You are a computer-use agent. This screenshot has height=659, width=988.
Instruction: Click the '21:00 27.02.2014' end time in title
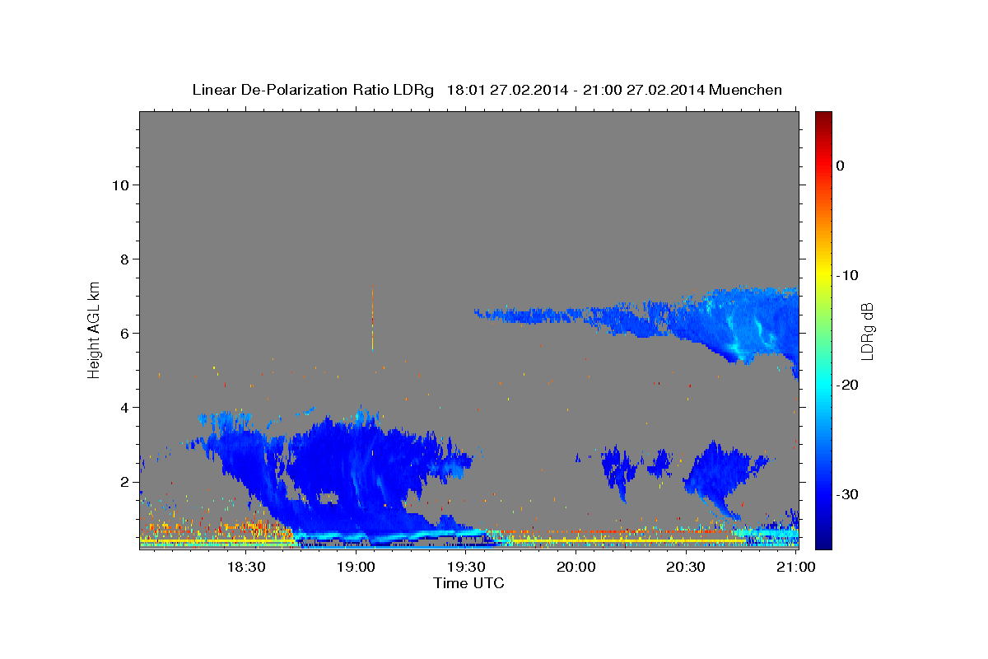(x=644, y=90)
